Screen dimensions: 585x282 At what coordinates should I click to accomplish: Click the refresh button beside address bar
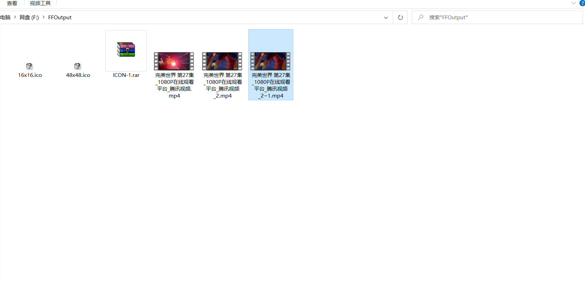click(x=400, y=18)
